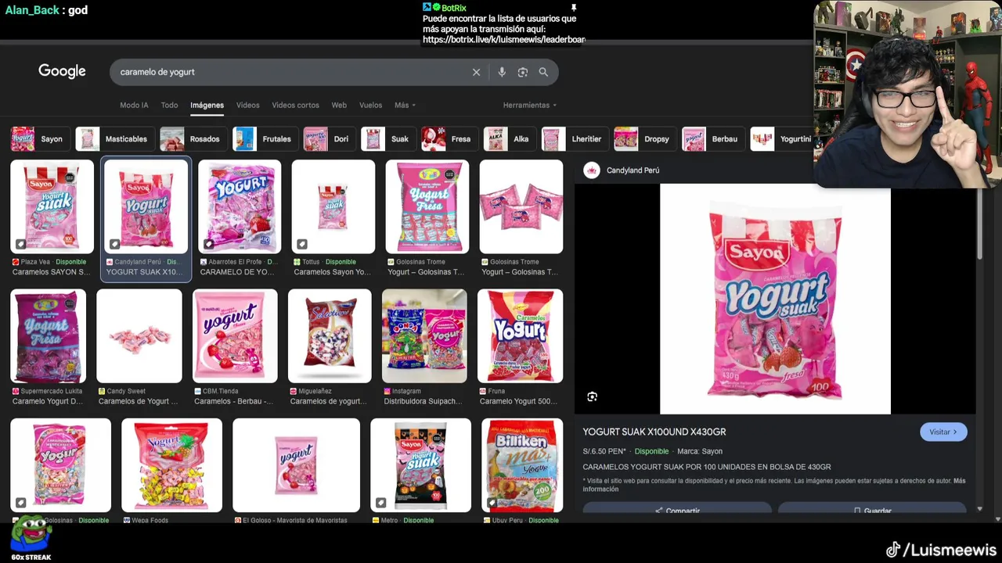This screenshot has width=1002, height=563.
Task: Click large Sayon Yogurt Suak preview image
Action: pyautogui.click(x=775, y=299)
